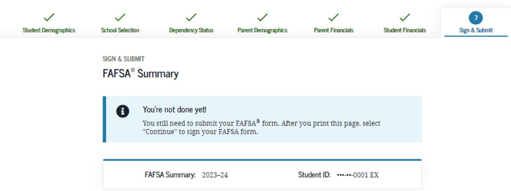This screenshot has width=511, height=191.
Task: Click the SIGN & SUBMIT section label
Action: 123,59
